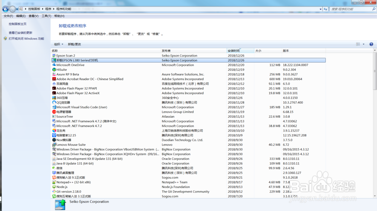The image size is (377, 211).
Task: Select the BigNox Corporation VBoxUSBMon System driver row
Action: click(x=188, y=150)
